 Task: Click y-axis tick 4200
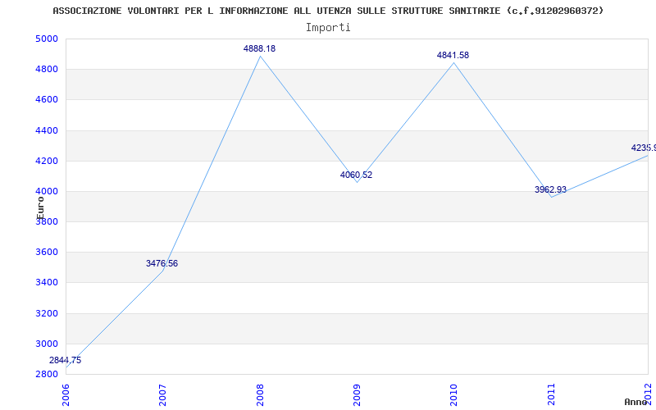tap(46, 161)
